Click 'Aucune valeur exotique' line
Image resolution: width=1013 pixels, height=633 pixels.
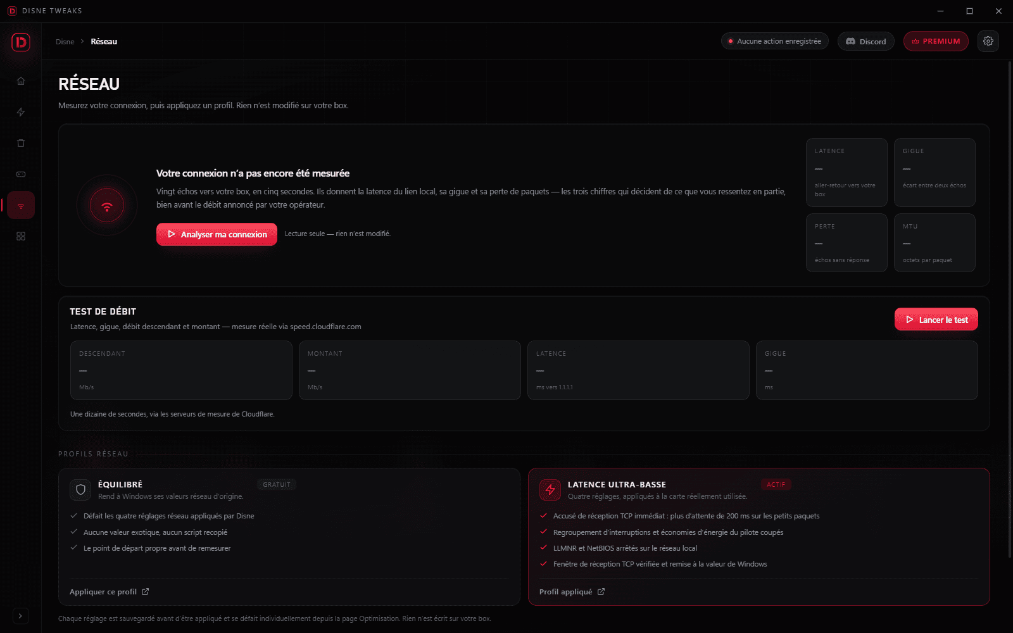155,532
